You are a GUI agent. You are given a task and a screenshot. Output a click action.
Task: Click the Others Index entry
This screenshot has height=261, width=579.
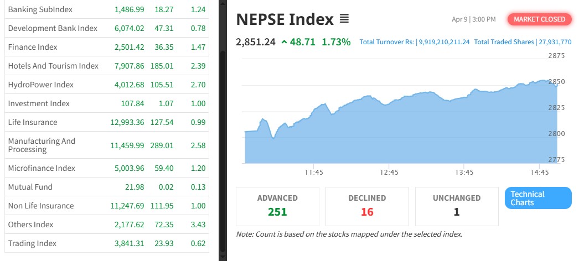30,225
